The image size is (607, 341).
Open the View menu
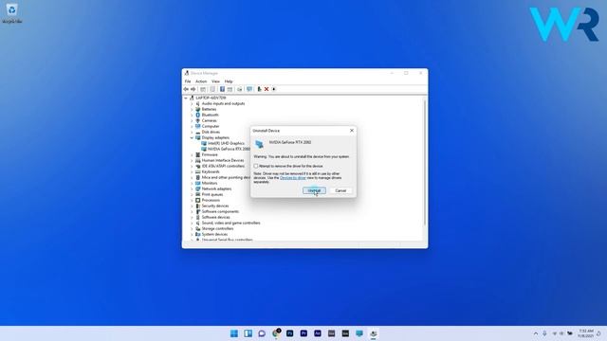click(215, 81)
